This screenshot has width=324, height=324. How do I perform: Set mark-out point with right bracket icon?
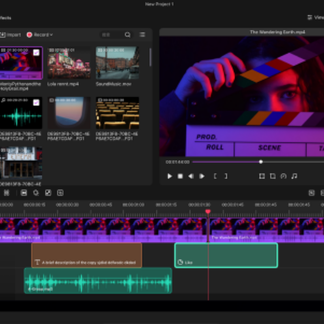[226, 176]
